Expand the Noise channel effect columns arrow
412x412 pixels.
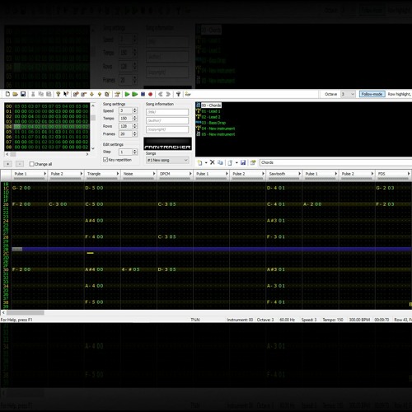pos(154,174)
